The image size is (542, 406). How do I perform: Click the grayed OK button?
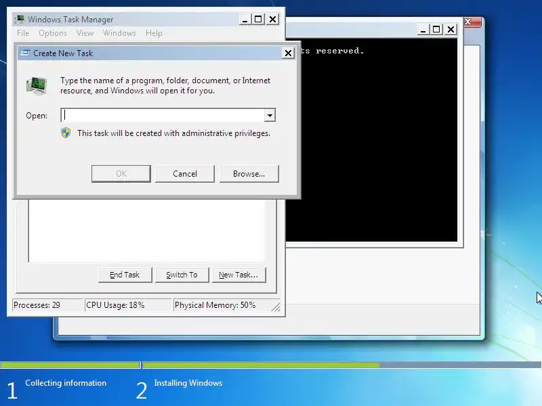coord(121,174)
